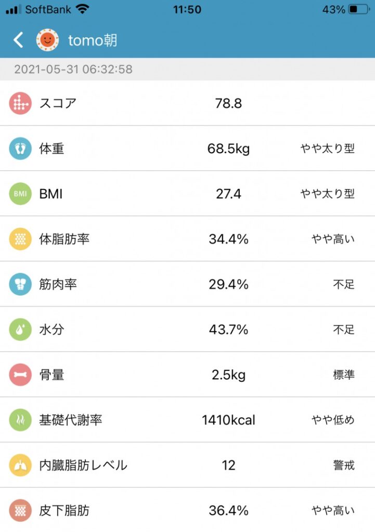Tap the 不足 status for 筋肉率
The height and width of the screenshot is (532, 375).
344,284
